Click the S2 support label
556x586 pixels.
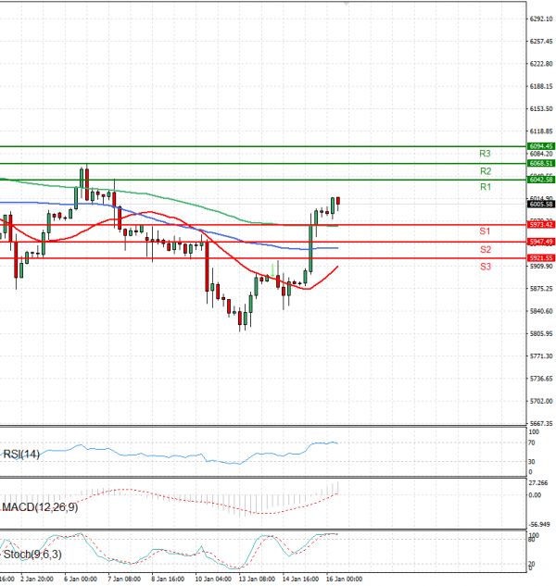pos(486,249)
